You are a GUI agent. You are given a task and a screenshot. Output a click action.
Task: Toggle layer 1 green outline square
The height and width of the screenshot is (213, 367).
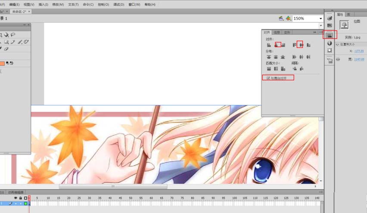(x=25, y=204)
